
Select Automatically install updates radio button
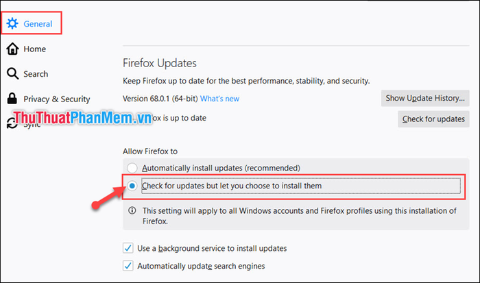[132, 168]
